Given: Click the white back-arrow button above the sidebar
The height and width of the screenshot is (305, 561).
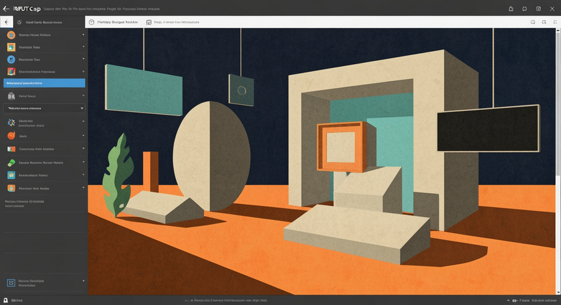Looking at the screenshot, I should 6,22.
